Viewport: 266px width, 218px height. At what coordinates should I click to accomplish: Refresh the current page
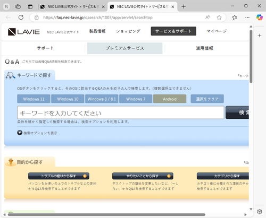click(x=21, y=18)
